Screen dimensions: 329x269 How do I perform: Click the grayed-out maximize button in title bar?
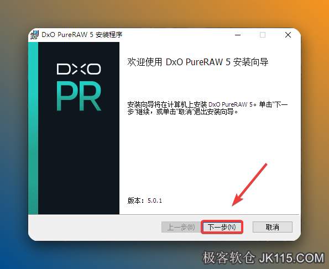coord(263,35)
